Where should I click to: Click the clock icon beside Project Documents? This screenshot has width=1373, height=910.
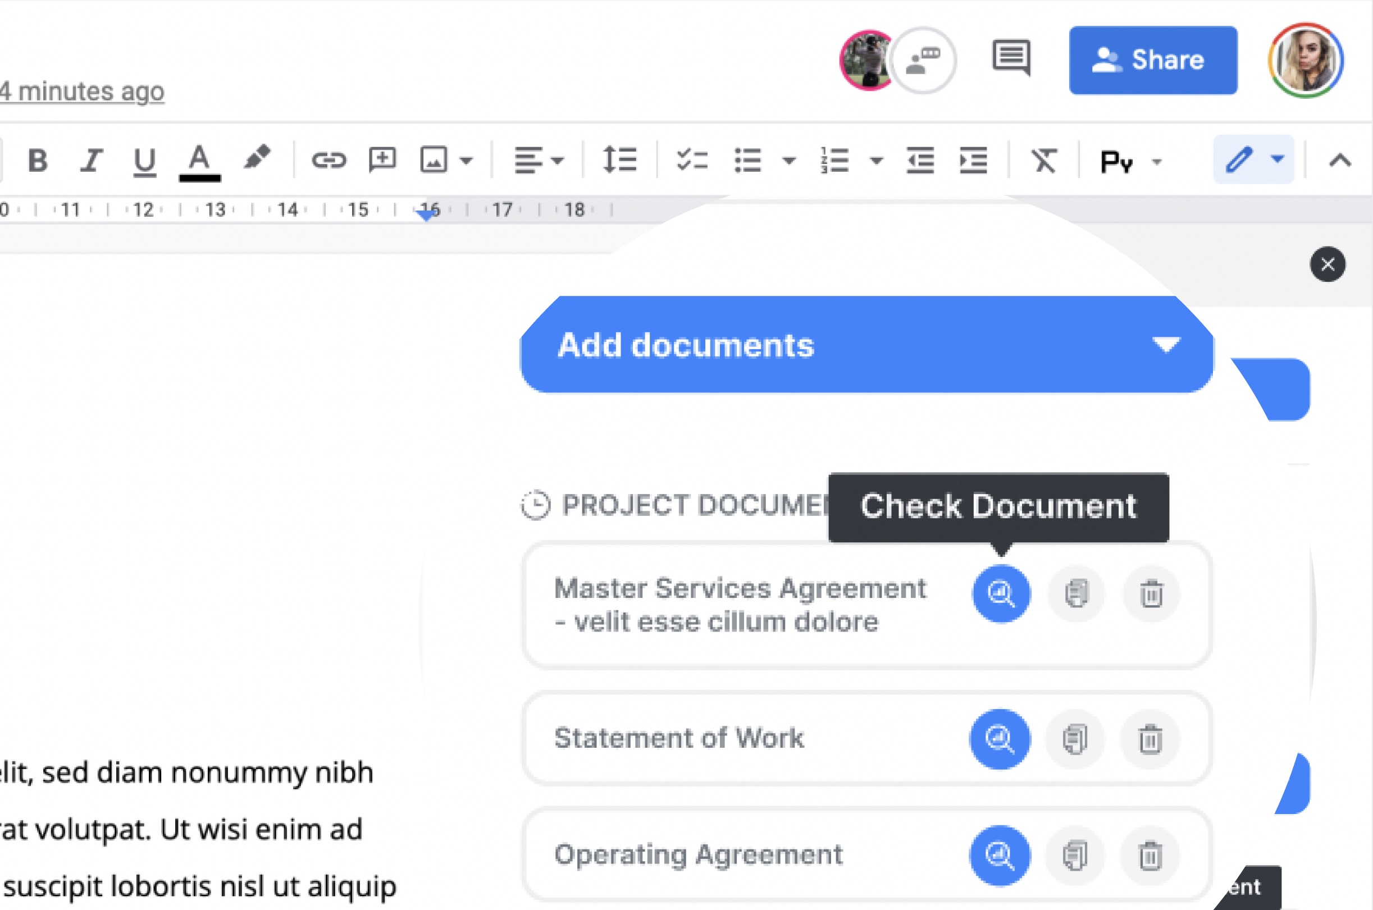[535, 505]
